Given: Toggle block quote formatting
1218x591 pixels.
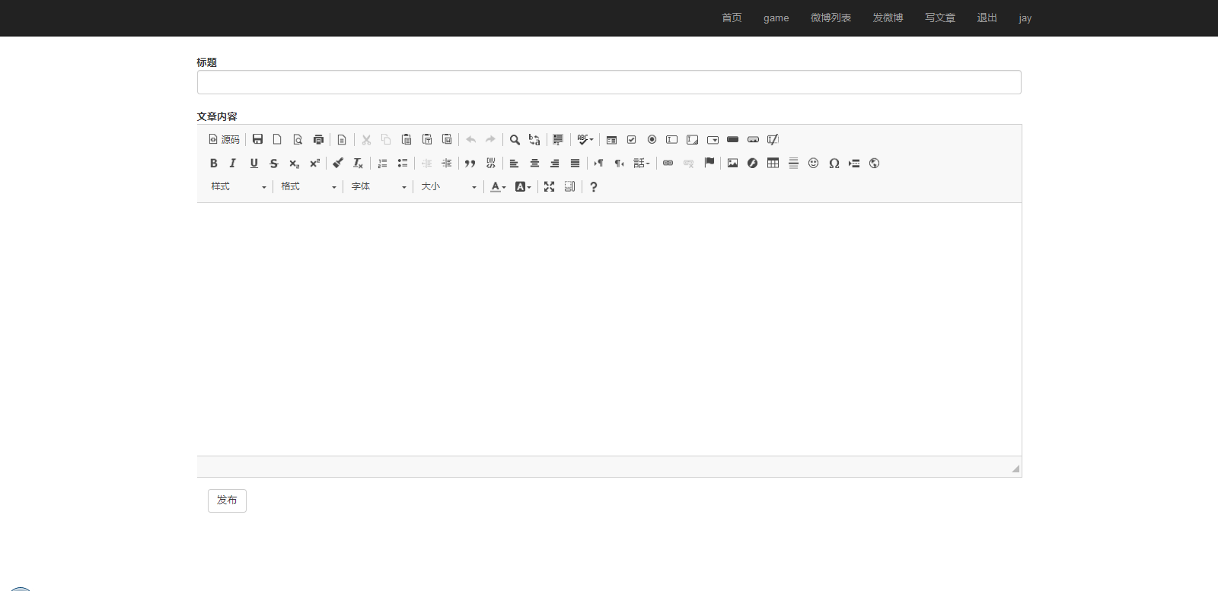Looking at the screenshot, I should [470, 164].
